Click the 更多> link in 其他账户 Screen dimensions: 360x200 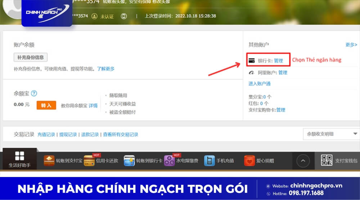pyautogui.click(x=351, y=45)
